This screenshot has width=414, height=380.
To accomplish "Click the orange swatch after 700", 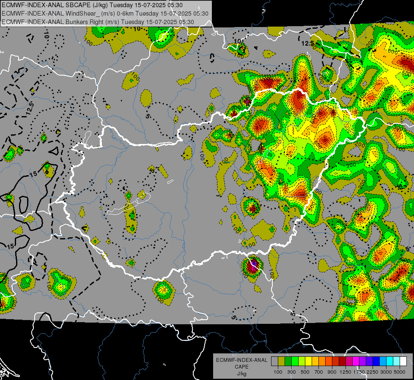I will pyautogui.click(x=322, y=361).
